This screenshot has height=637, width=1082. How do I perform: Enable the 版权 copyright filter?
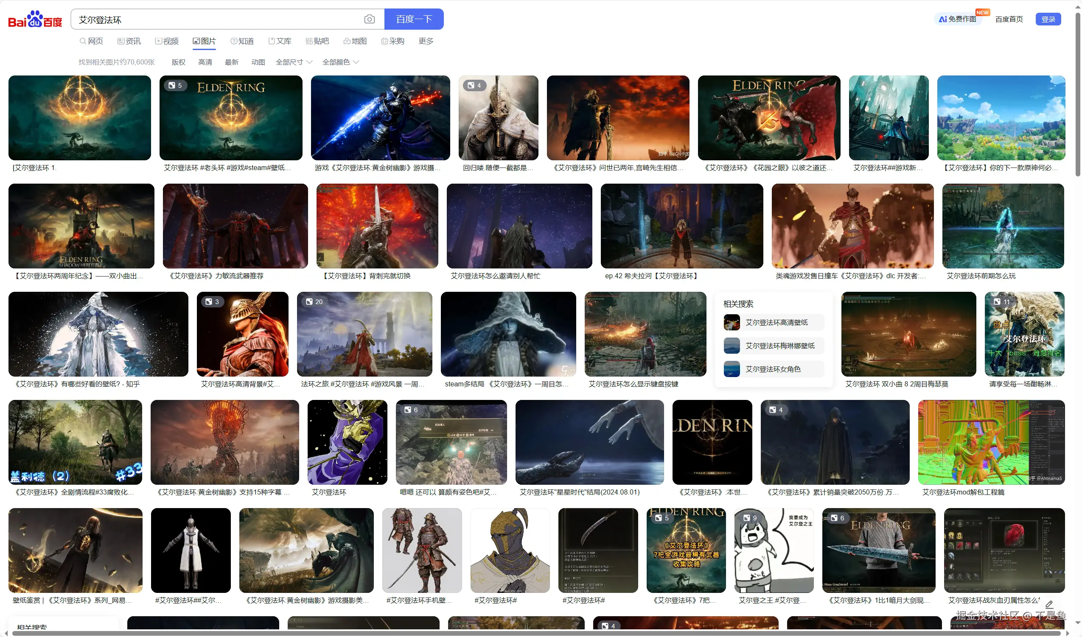coord(178,62)
